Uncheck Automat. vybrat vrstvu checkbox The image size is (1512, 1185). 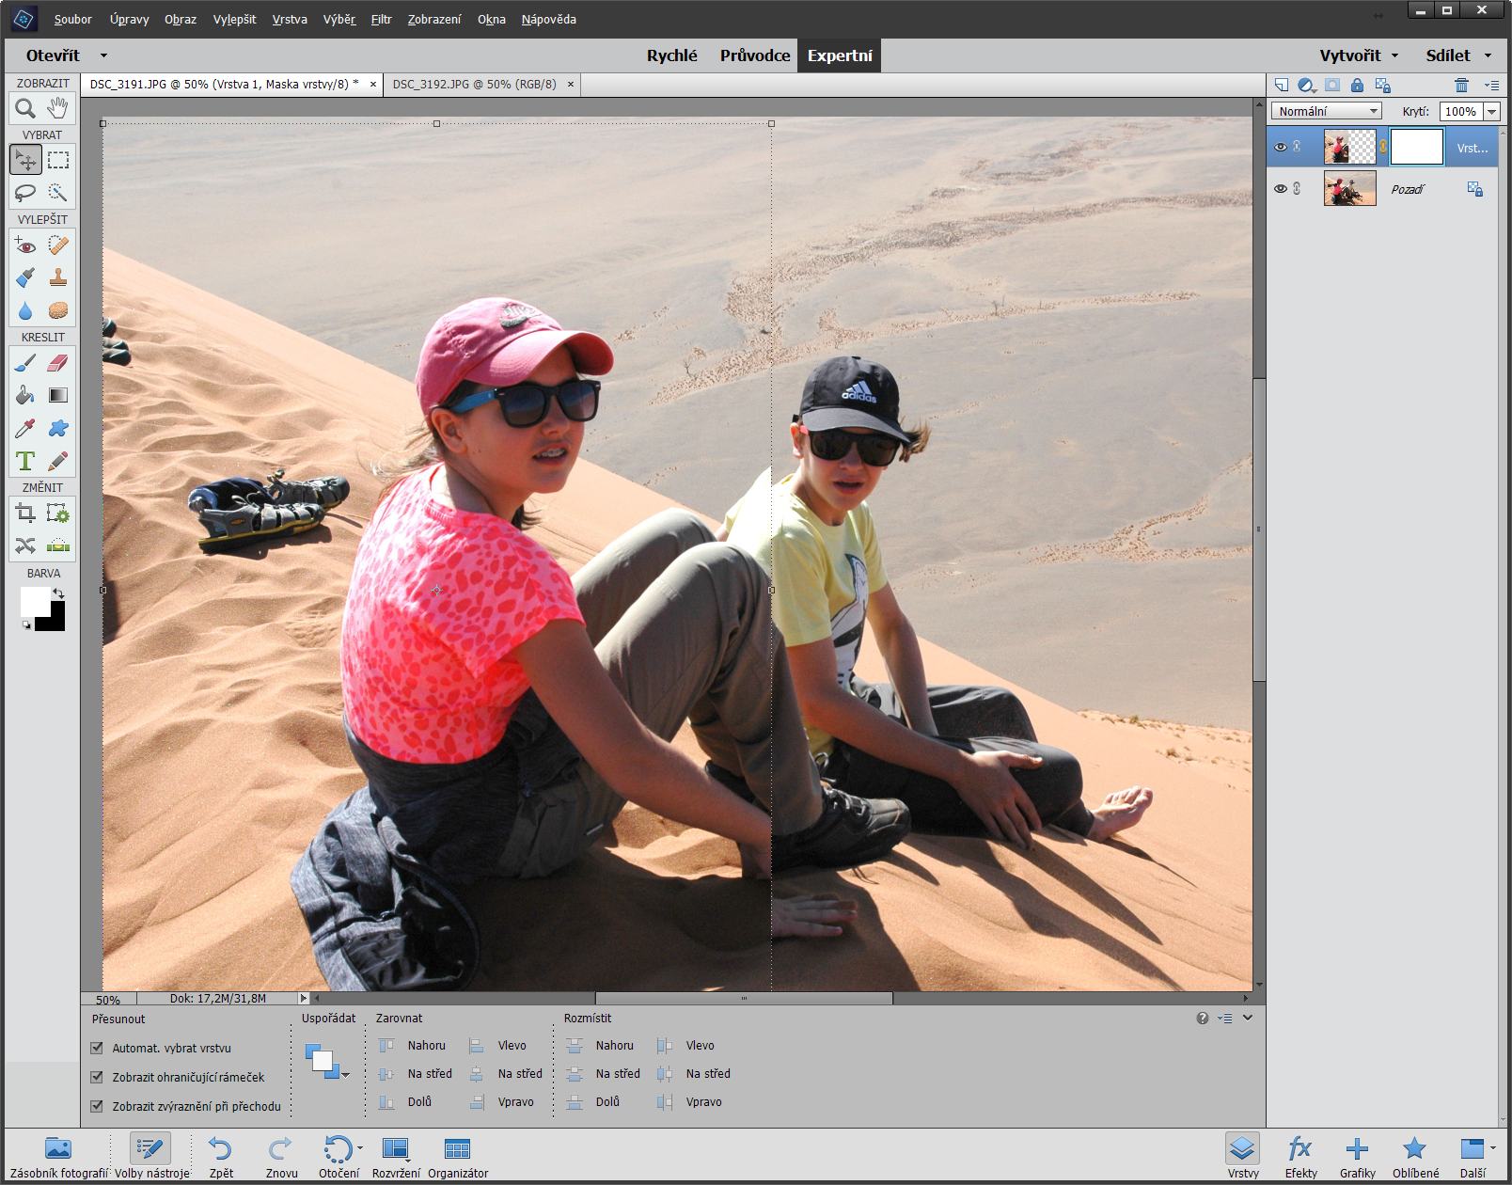click(x=97, y=1048)
